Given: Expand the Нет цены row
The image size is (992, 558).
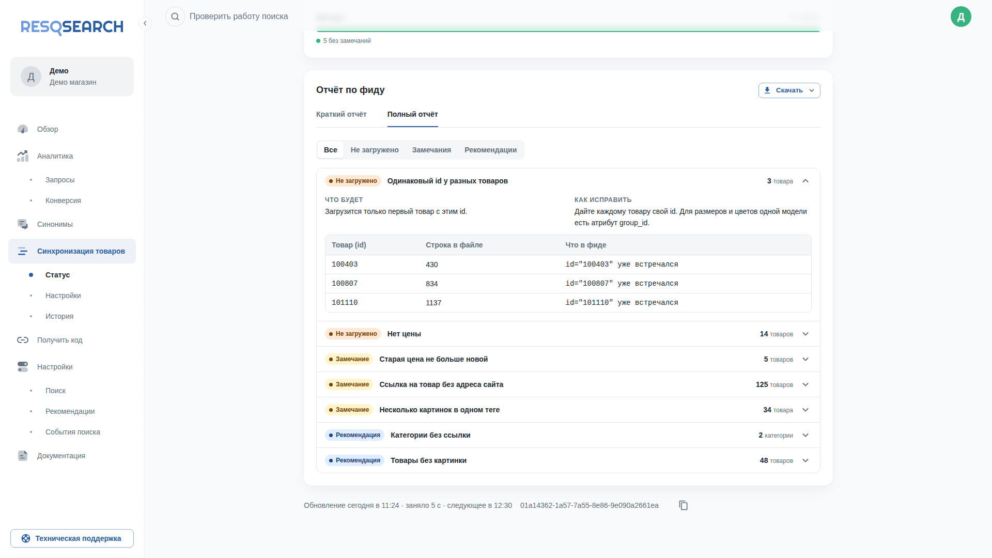Looking at the screenshot, I should click(805, 334).
